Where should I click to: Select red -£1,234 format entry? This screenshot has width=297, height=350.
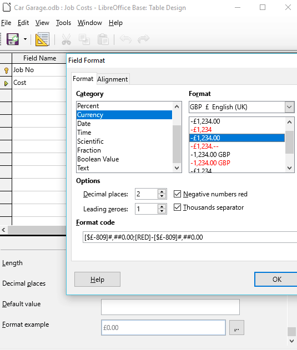(237, 130)
